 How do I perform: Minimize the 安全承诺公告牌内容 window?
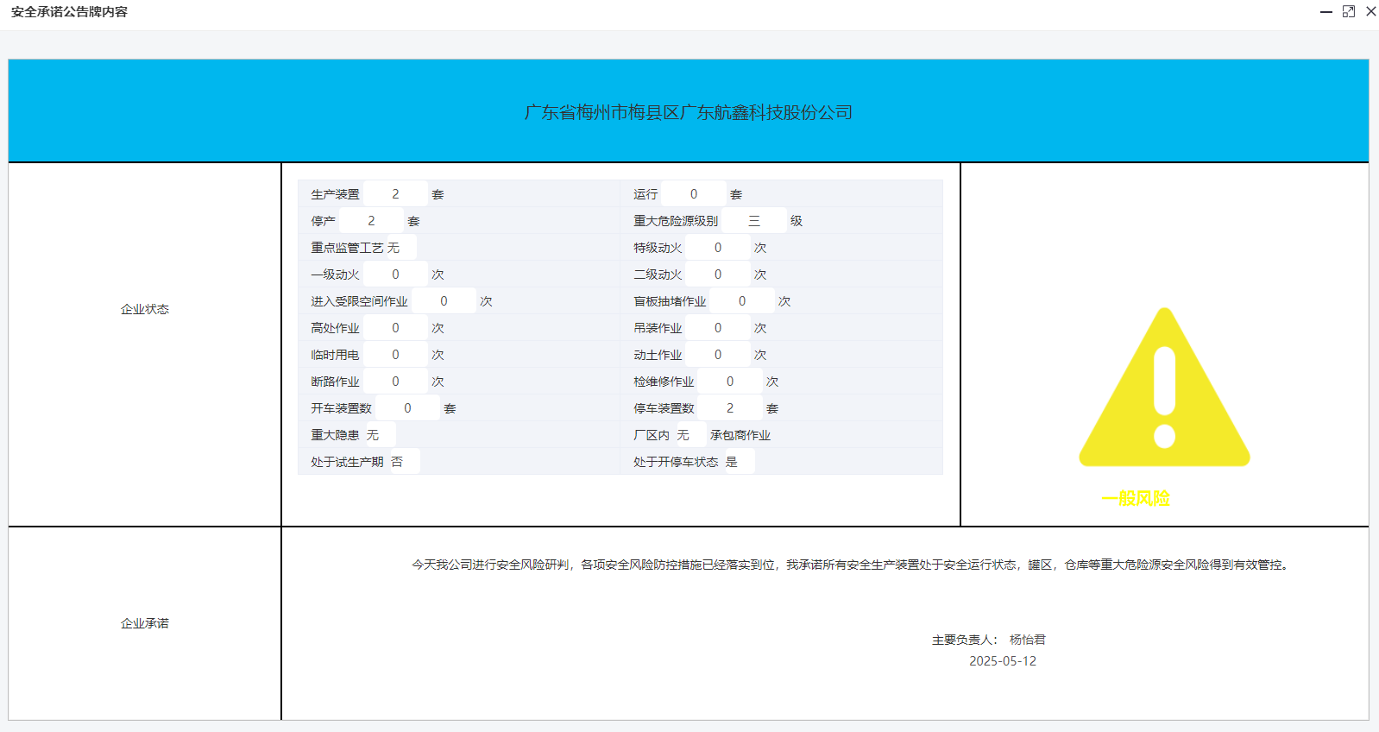coord(1326,12)
